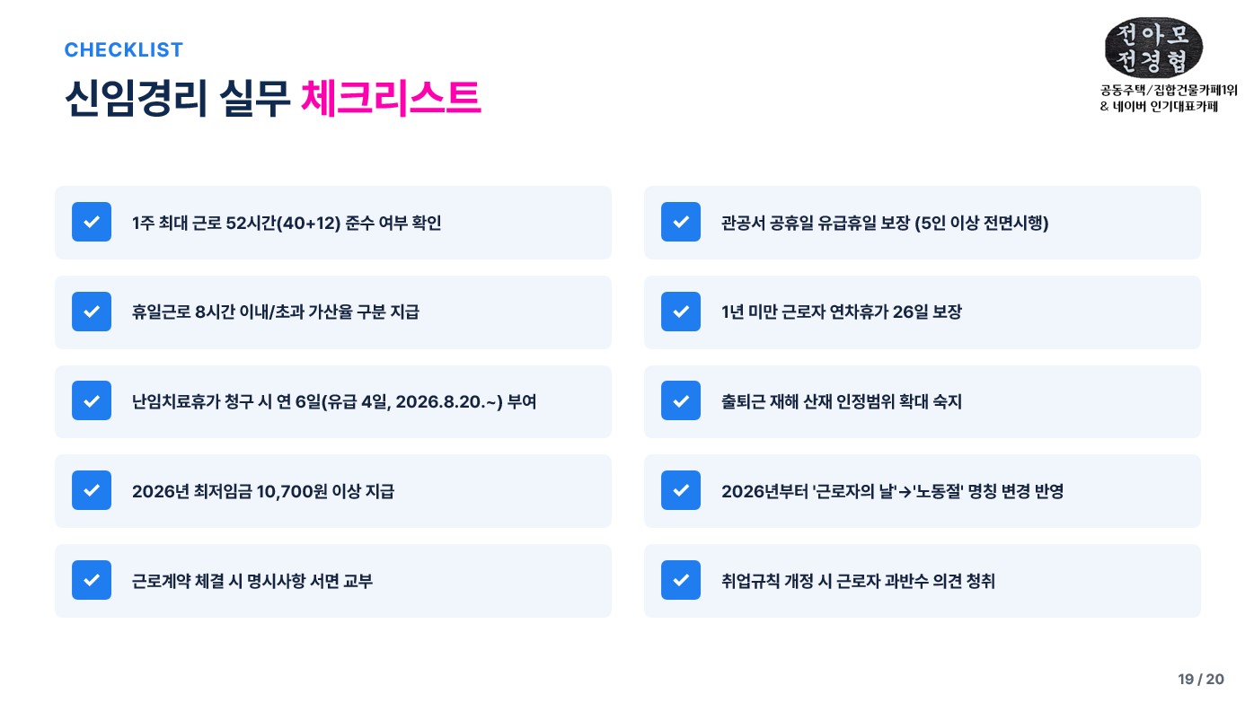Toggle the checkbox for 취업규칙 개정 과반수 의견 청취
Viewport: 1254px width, 703px height.
(681, 580)
